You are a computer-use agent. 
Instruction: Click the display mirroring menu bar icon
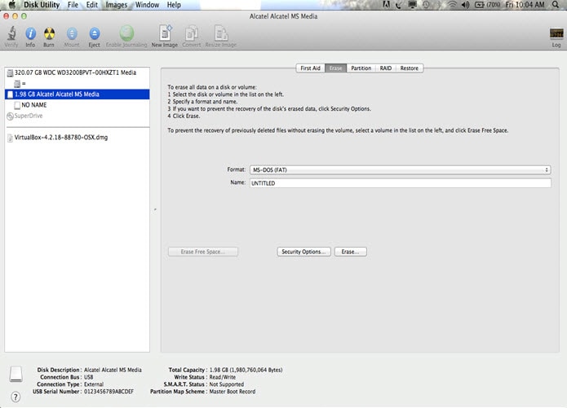tap(412, 5)
